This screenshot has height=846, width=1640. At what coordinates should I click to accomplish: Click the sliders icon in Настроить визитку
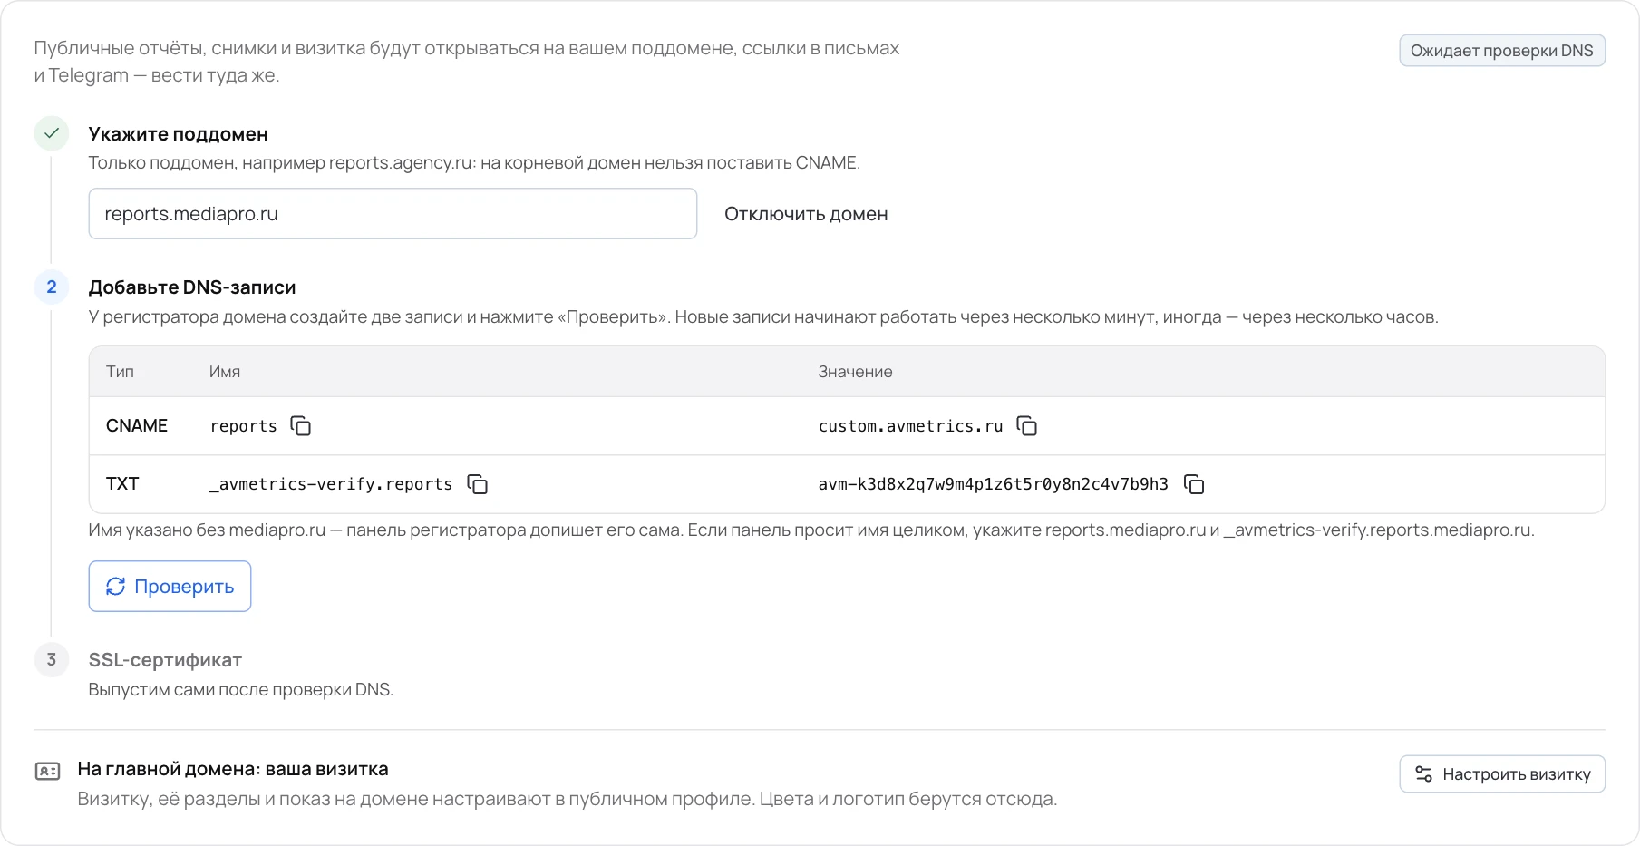(1424, 774)
